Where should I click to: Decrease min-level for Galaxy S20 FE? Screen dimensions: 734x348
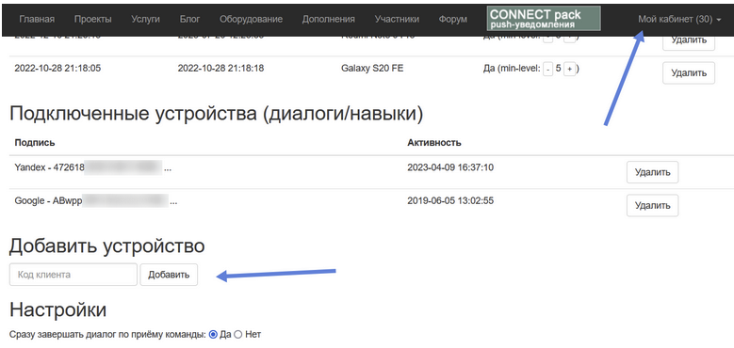tap(547, 70)
